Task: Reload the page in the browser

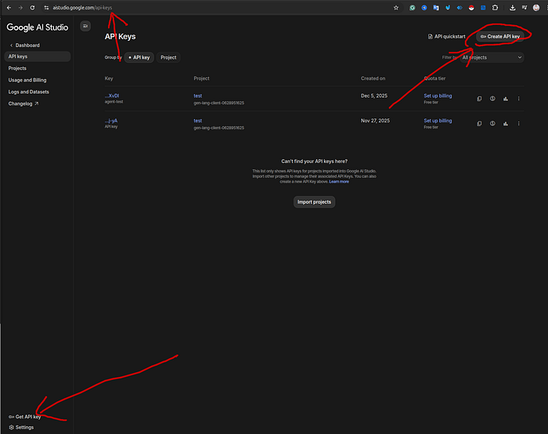Action: tap(32, 7)
